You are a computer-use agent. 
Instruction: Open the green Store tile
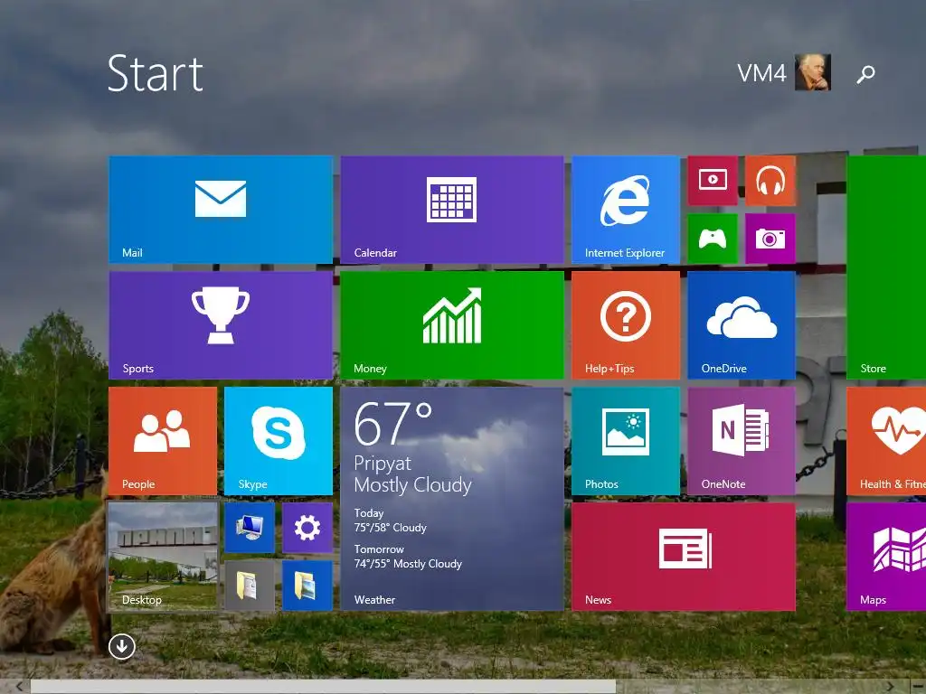886,267
